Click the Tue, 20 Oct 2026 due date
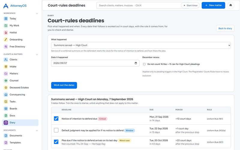240x150 pixels. point(159,140)
